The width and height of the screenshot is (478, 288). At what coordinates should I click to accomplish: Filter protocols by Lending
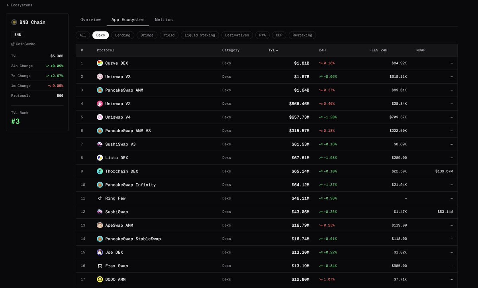pyautogui.click(x=123, y=35)
